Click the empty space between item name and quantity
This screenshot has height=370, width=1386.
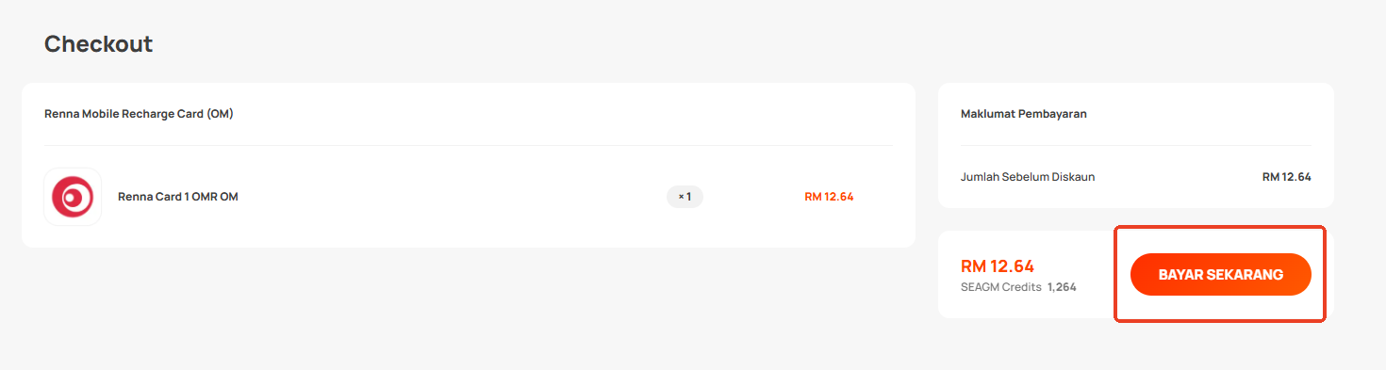(x=453, y=197)
